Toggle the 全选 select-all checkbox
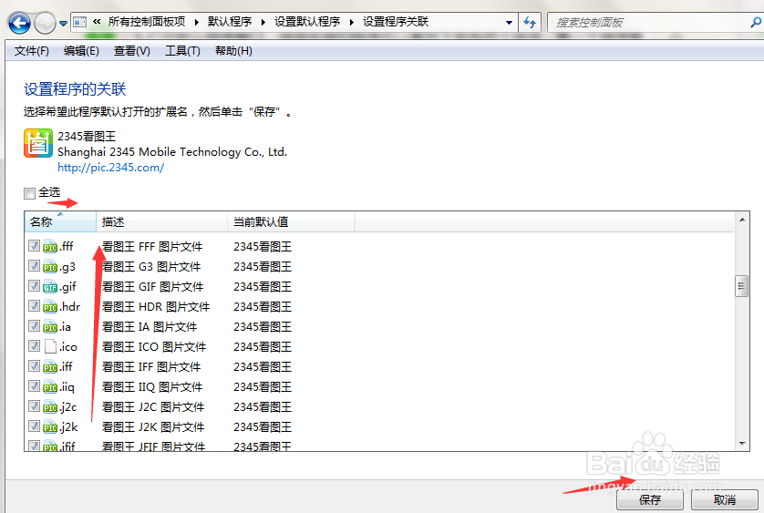764x513 pixels. pyautogui.click(x=30, y=193)
